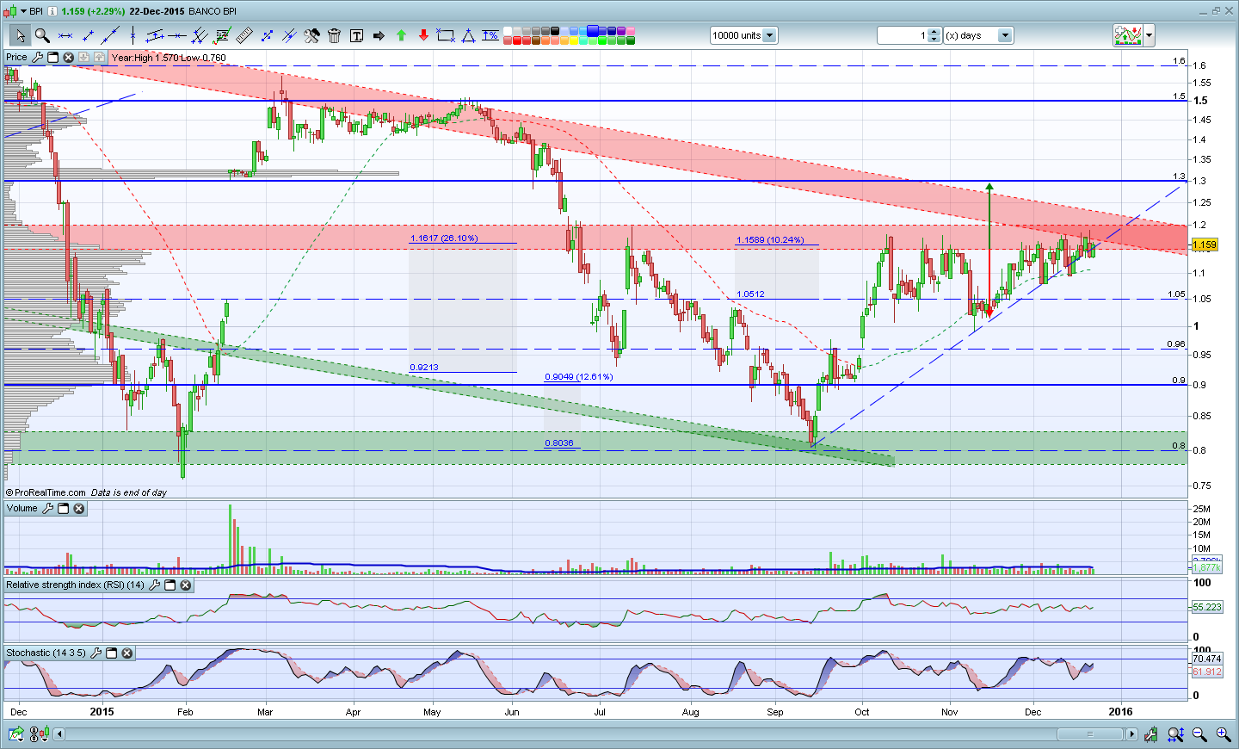
Task: Click the zoom-in magnifier at bottom right
Action: pos(1223,734)
